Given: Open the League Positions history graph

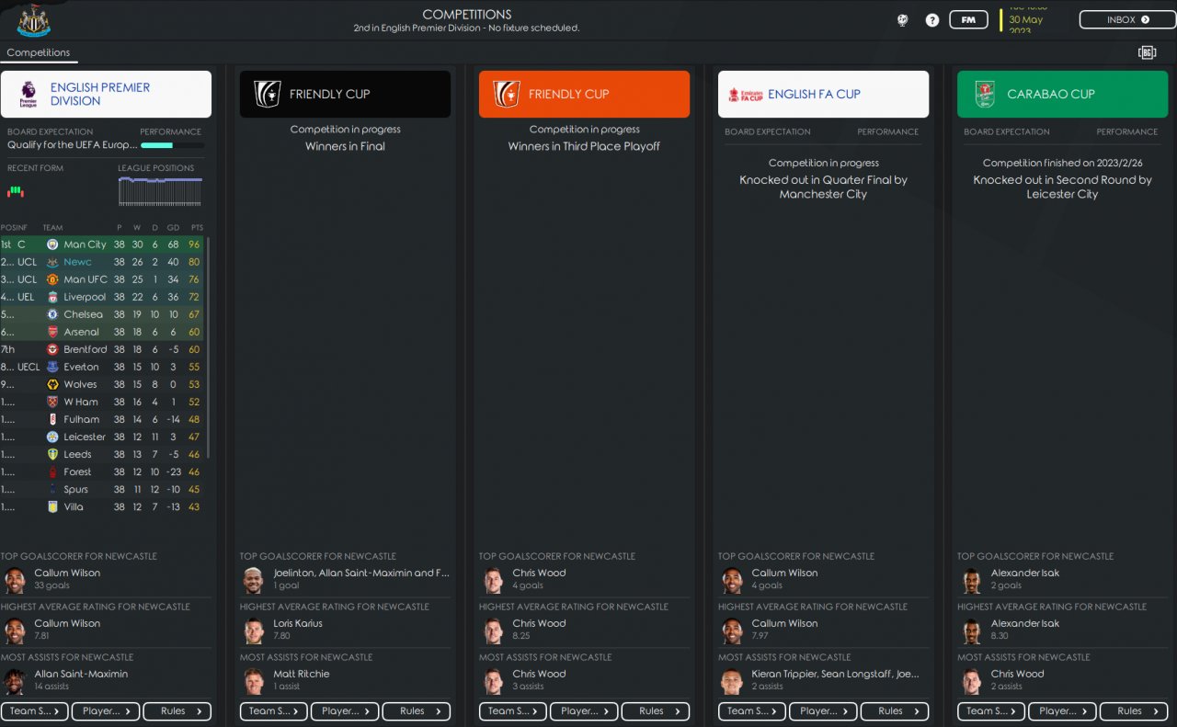Looking at the screenshot, I should (160, 191).
